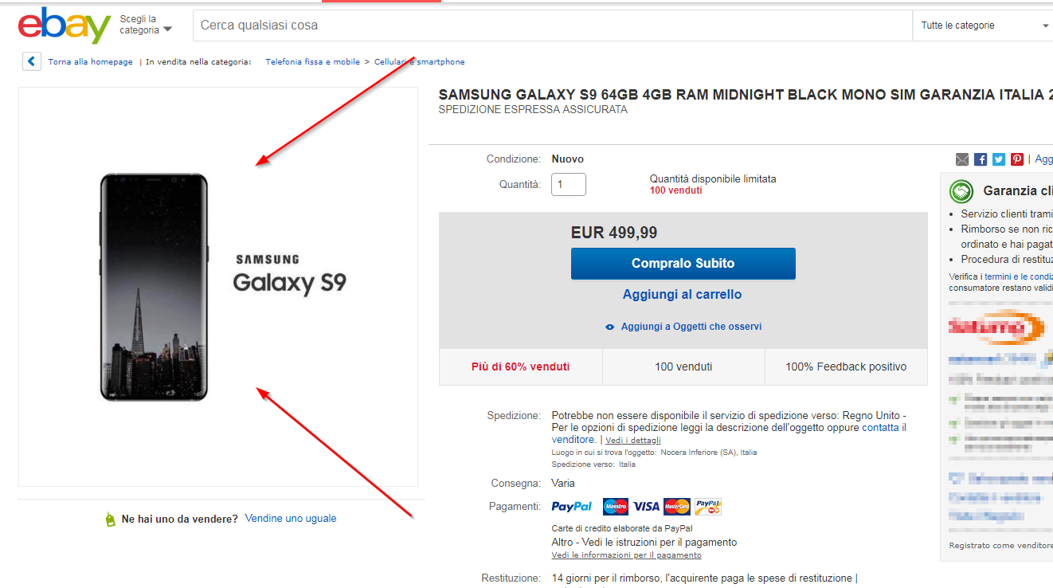This screenshot has width=1053, height=588.
Task: Pin this item on Pinterest
Action: coord(1017,159)
